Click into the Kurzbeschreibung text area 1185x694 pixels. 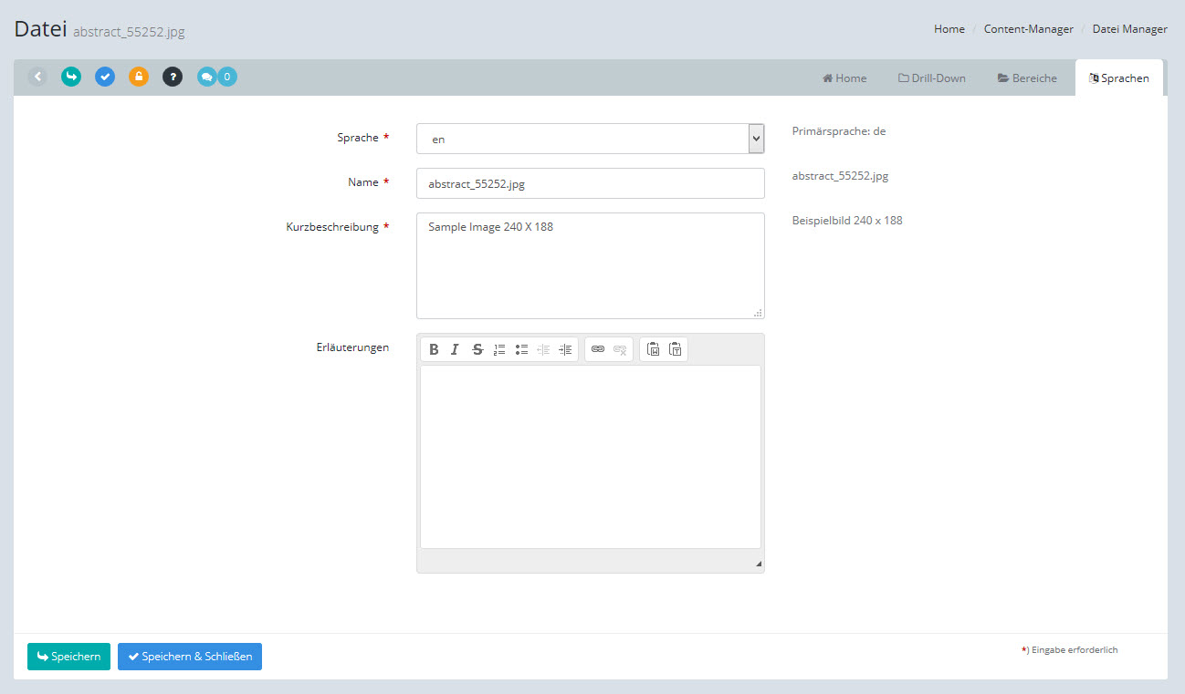click(590, 265)
